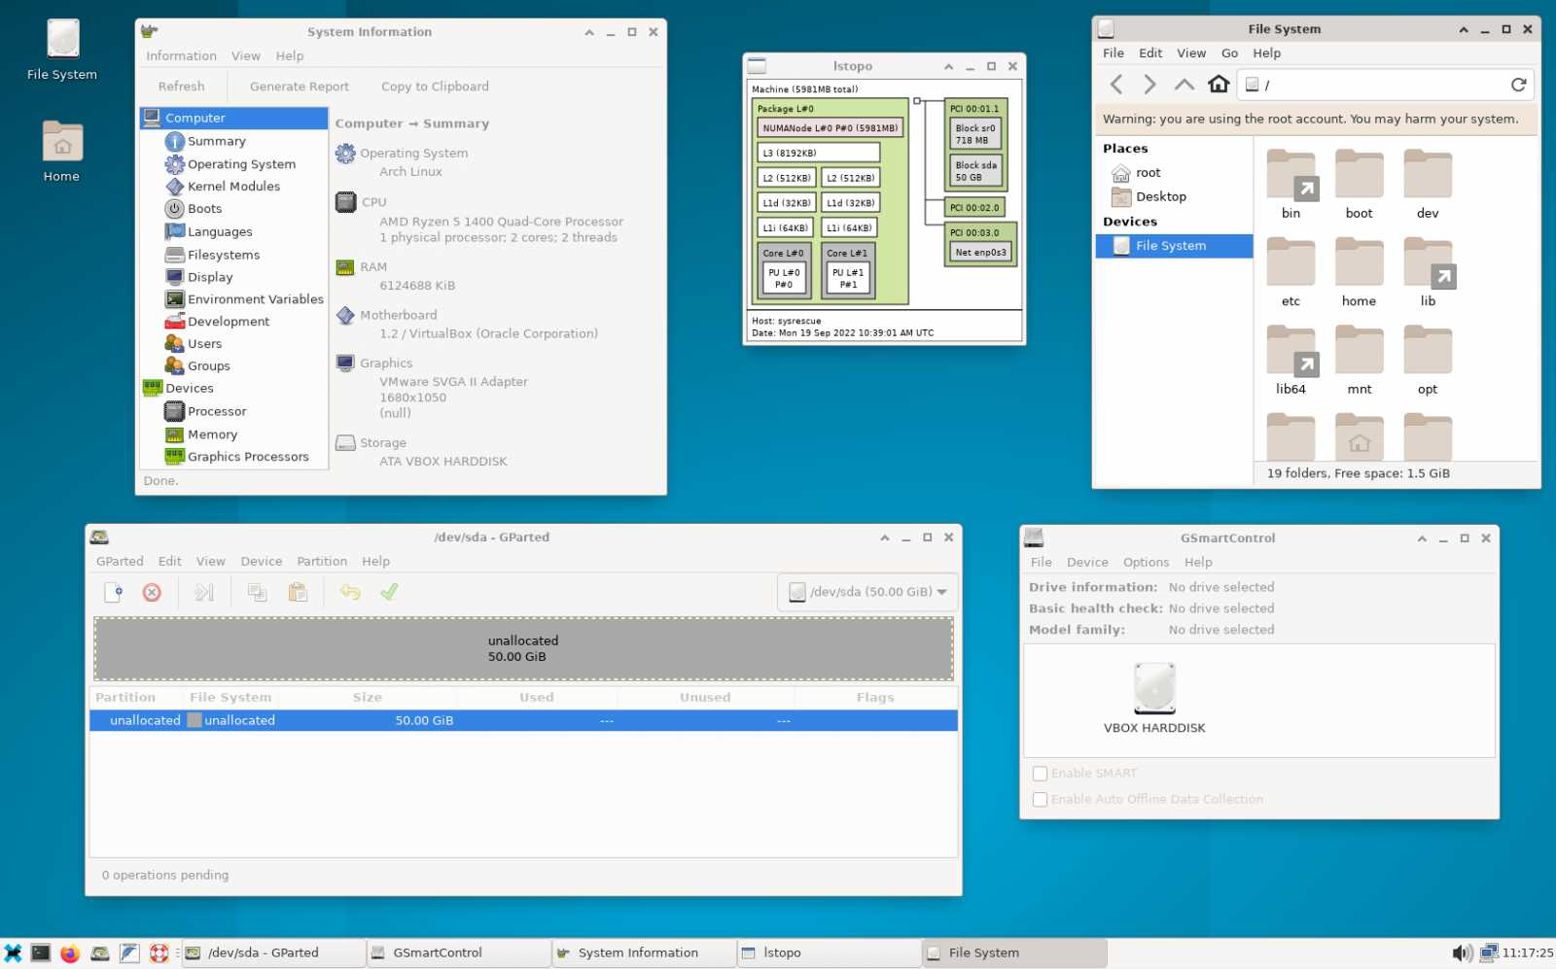Select Operating System in the sidebar tree
This screenshot has height=969, width=1556.
click(241, 164)
